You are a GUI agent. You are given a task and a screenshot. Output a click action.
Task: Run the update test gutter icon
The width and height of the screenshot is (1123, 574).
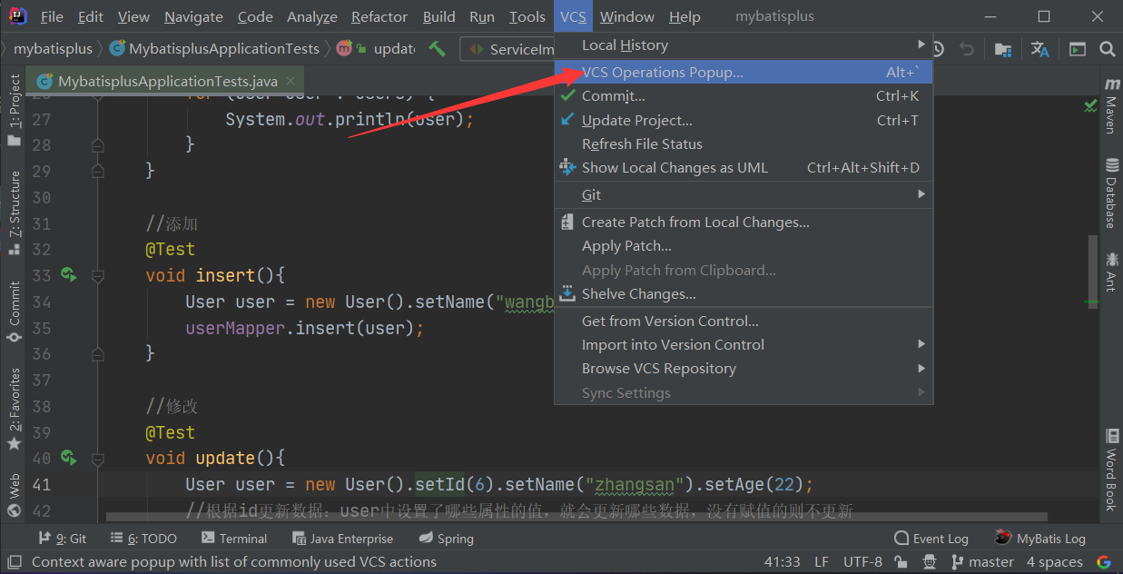(68, 458)
